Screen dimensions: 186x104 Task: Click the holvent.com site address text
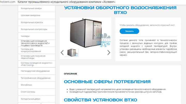(8, 2)
